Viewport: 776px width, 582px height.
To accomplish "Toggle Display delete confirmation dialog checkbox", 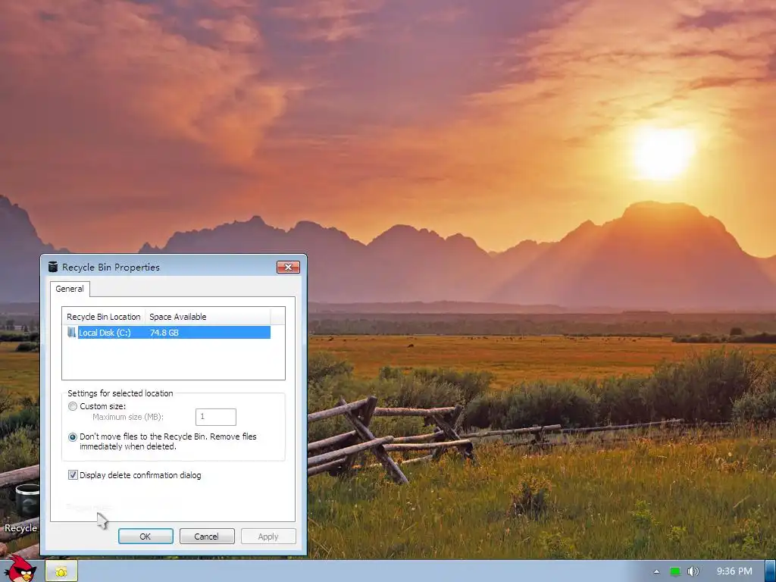I will click(73, 475).
